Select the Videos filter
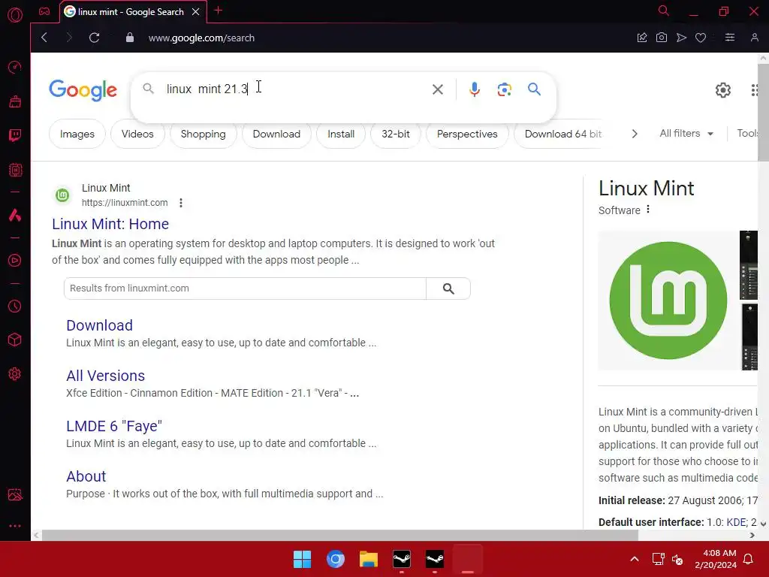This screenshot has height=577, width=769. 137,134
